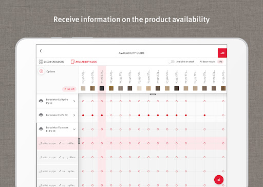Click the Options label

coord(51,71)
